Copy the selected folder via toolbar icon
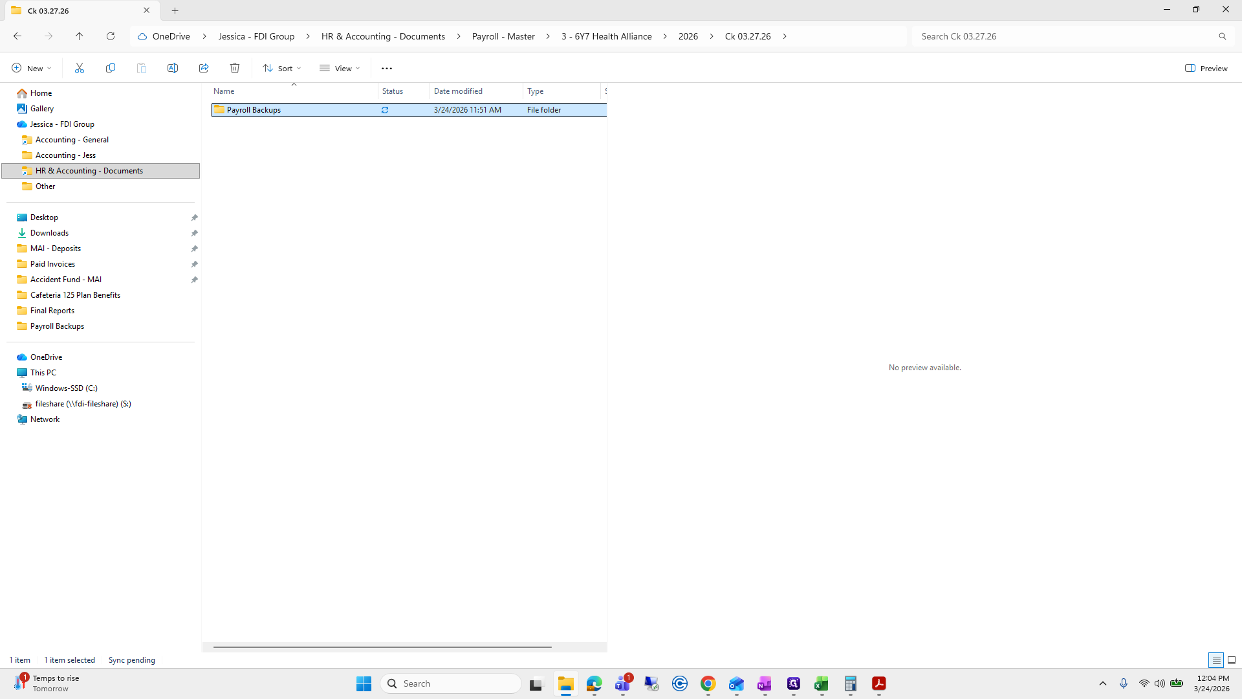Viewport: 1242px width, 699px height. point(110,68)
